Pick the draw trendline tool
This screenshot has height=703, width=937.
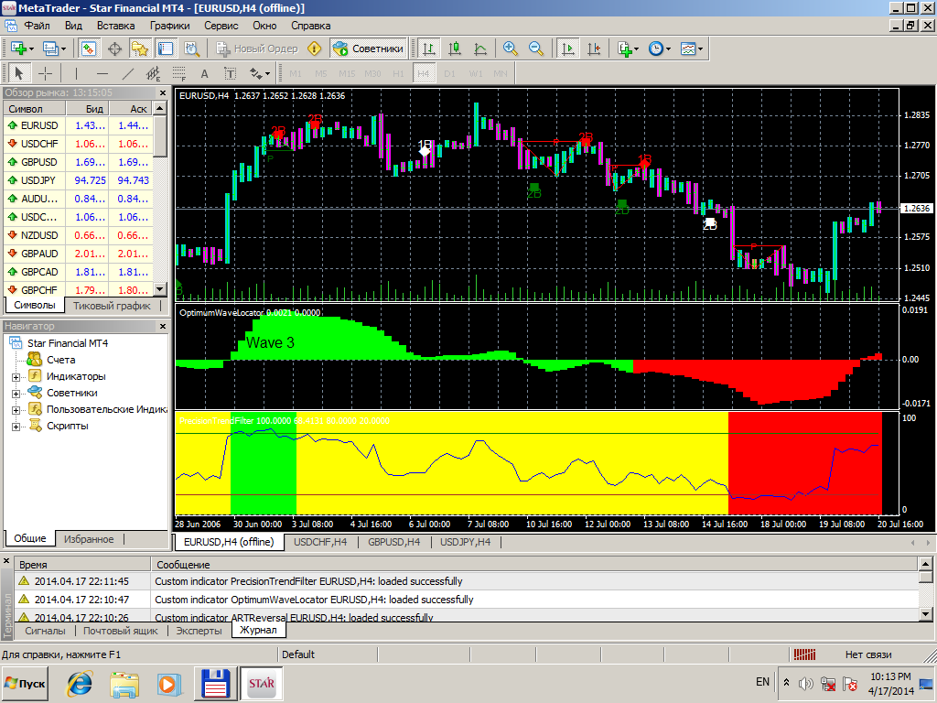(128, 73)
